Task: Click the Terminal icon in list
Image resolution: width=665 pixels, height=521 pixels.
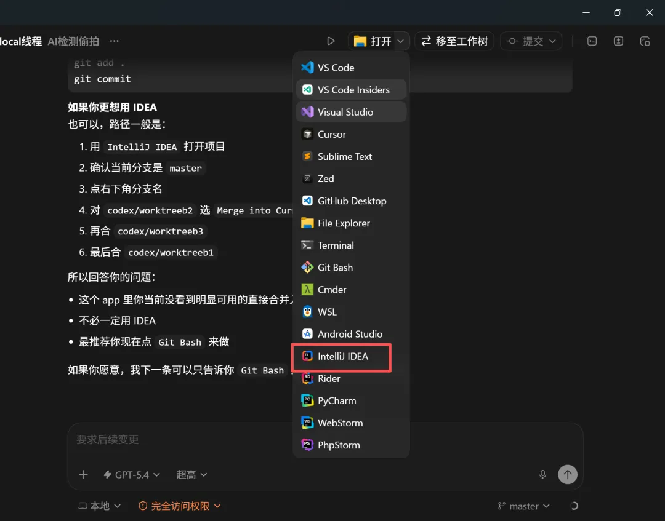Action: [x=307, y=245]
